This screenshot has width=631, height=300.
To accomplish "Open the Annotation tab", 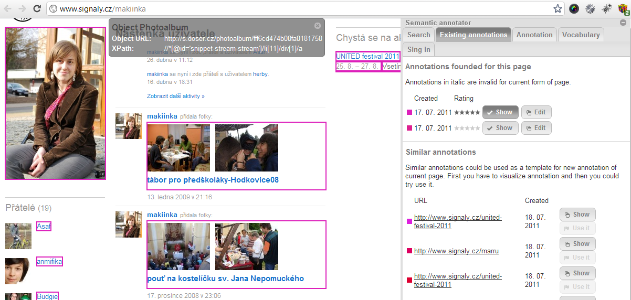I will point(534,35).
